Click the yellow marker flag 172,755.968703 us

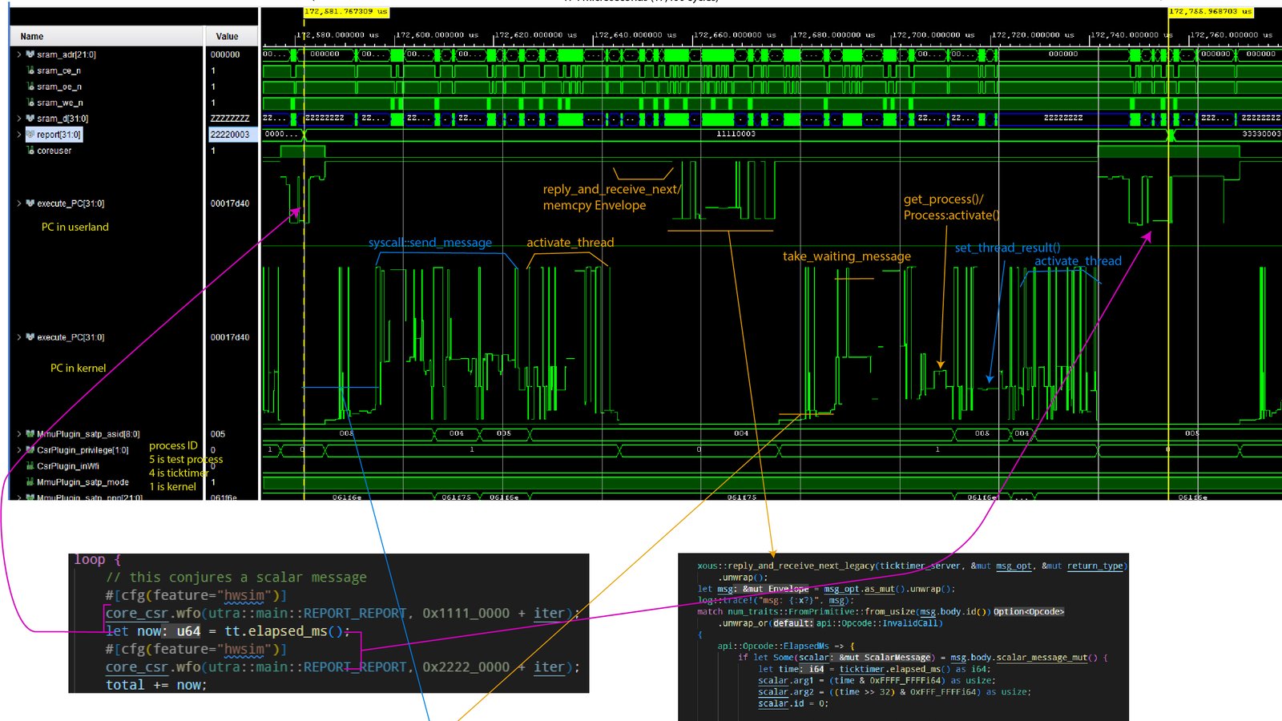1210,12
